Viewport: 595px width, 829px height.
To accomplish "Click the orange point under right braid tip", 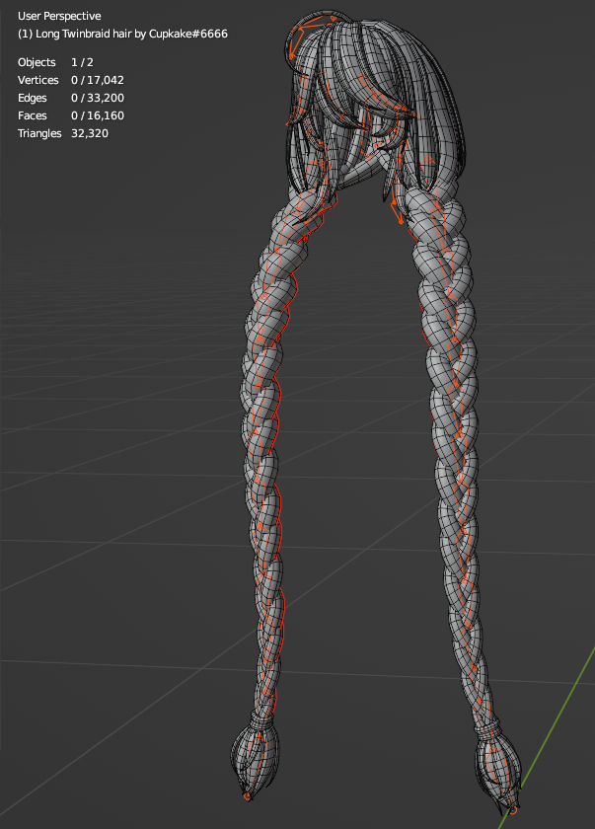I will coord(513,810).
